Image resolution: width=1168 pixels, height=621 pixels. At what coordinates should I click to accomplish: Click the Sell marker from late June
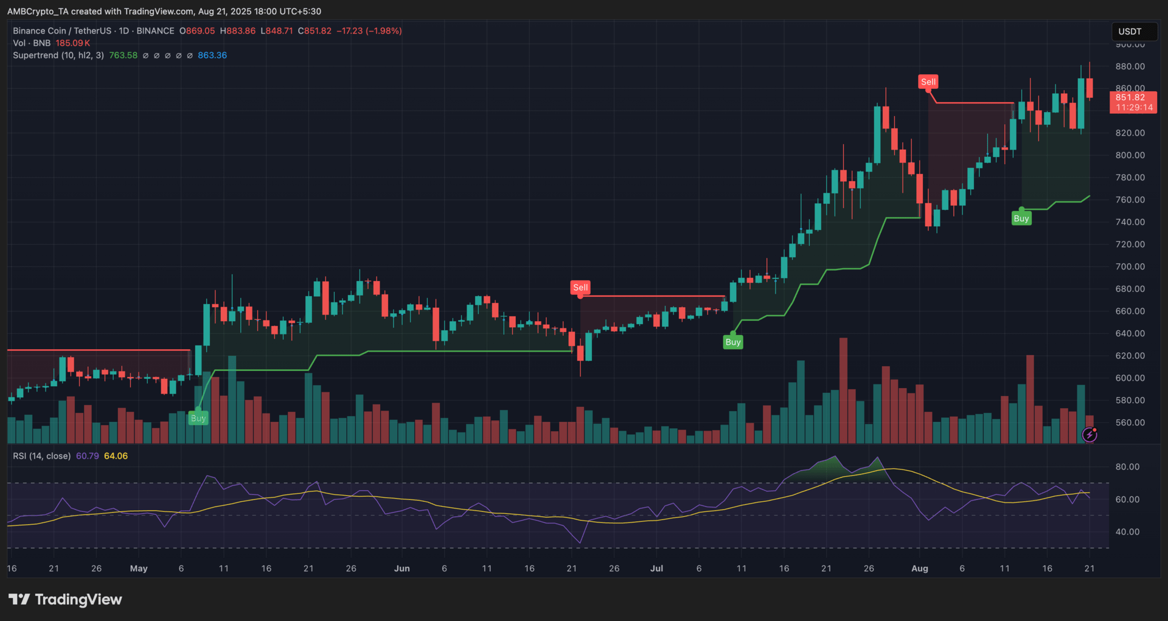coord(580,288)
